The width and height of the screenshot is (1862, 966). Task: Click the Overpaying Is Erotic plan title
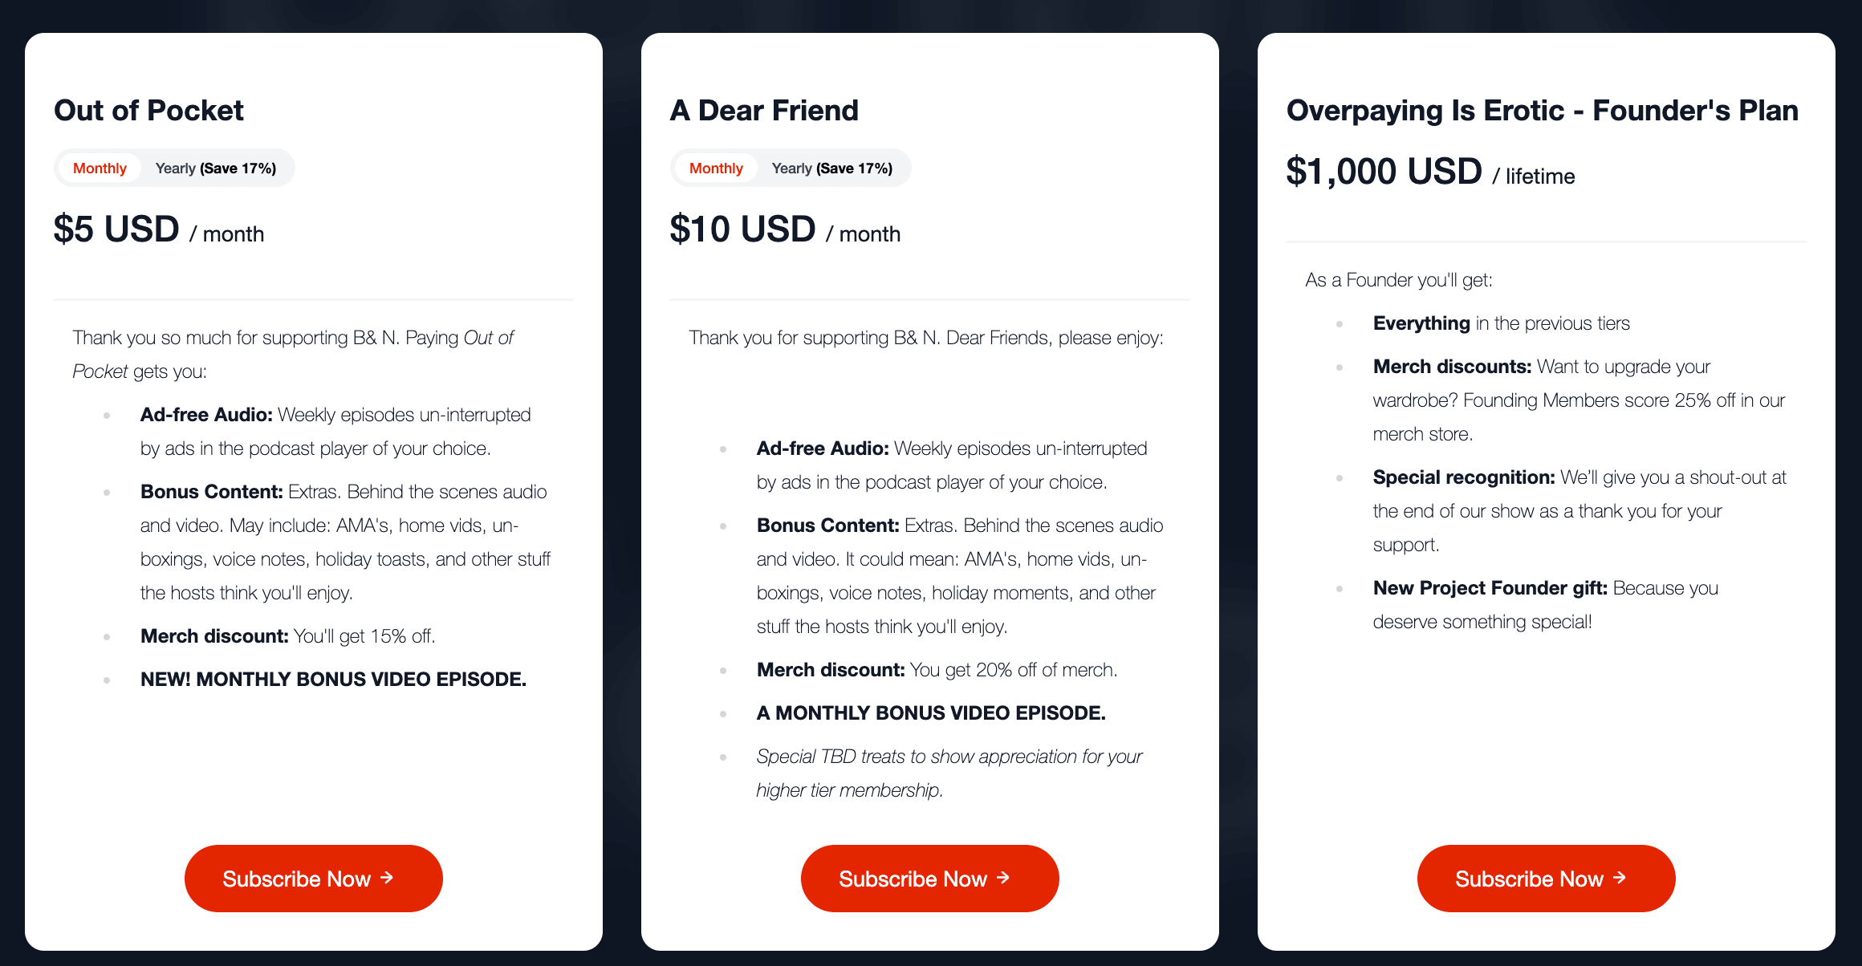(x=1542, y=111)
